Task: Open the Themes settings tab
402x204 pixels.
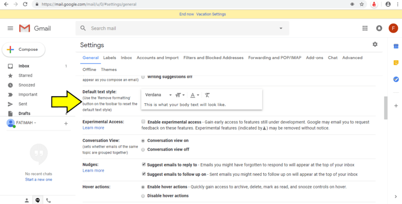Action: (x=109, y=70)
